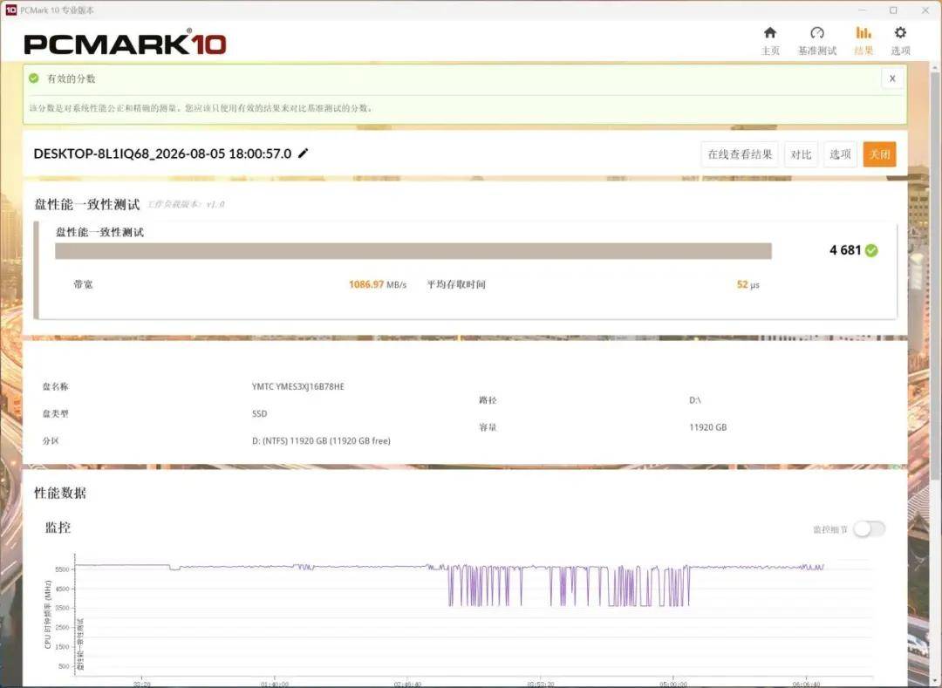
Task: Maximize the PCMark 10 window
Action: click(x=893, y=10)
